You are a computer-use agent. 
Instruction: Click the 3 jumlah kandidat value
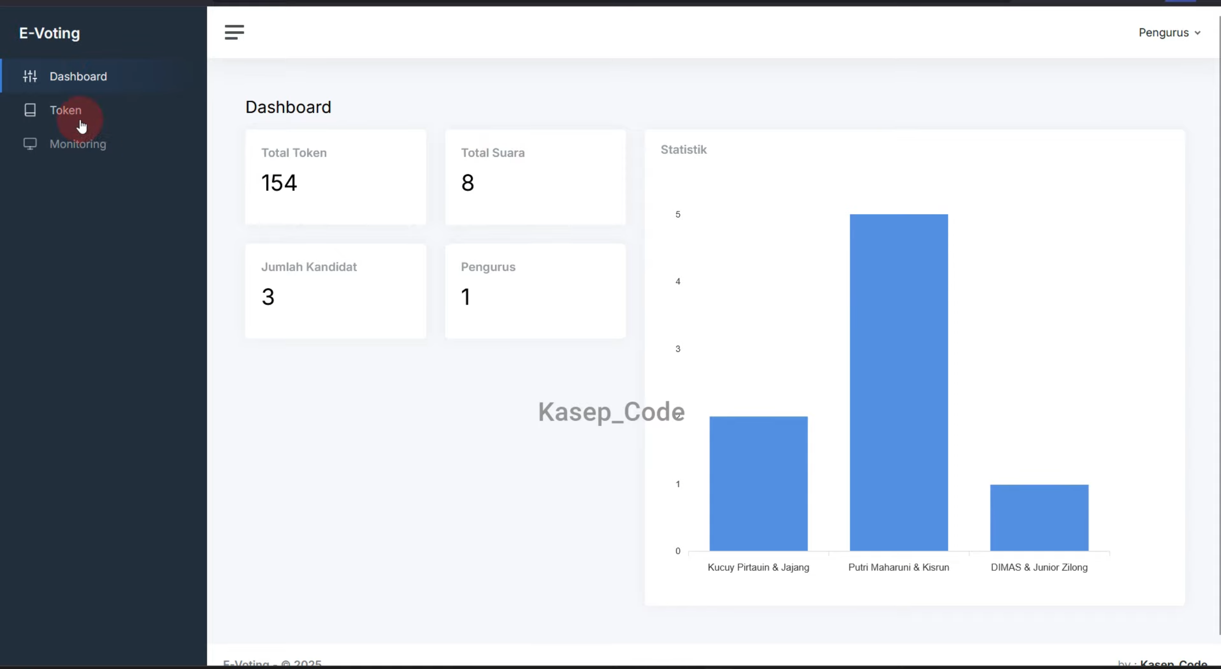point(268,297)
